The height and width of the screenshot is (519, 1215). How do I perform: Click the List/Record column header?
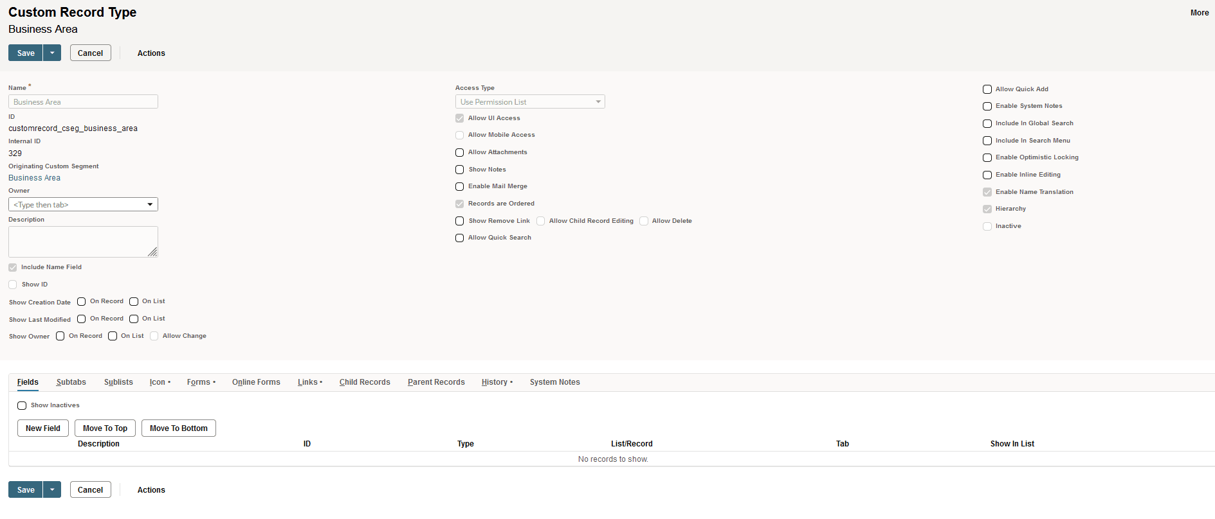632,444
